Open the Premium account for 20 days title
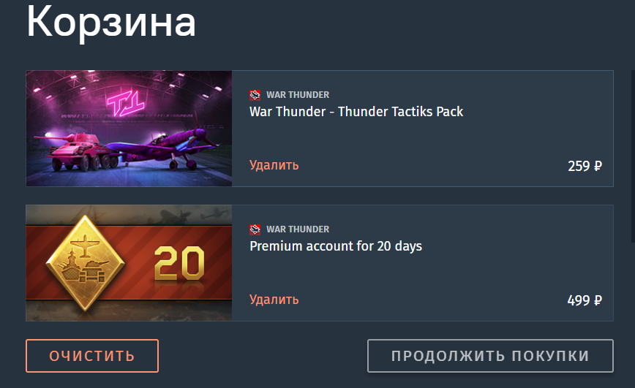Image resolution: width=635 pixels, height=388 pixels. (x=336, y=246)
